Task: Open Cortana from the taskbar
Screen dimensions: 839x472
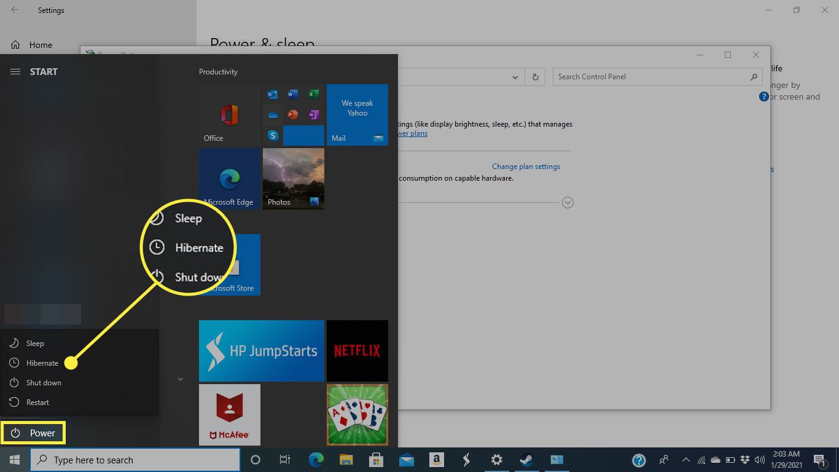Action: 256,460
